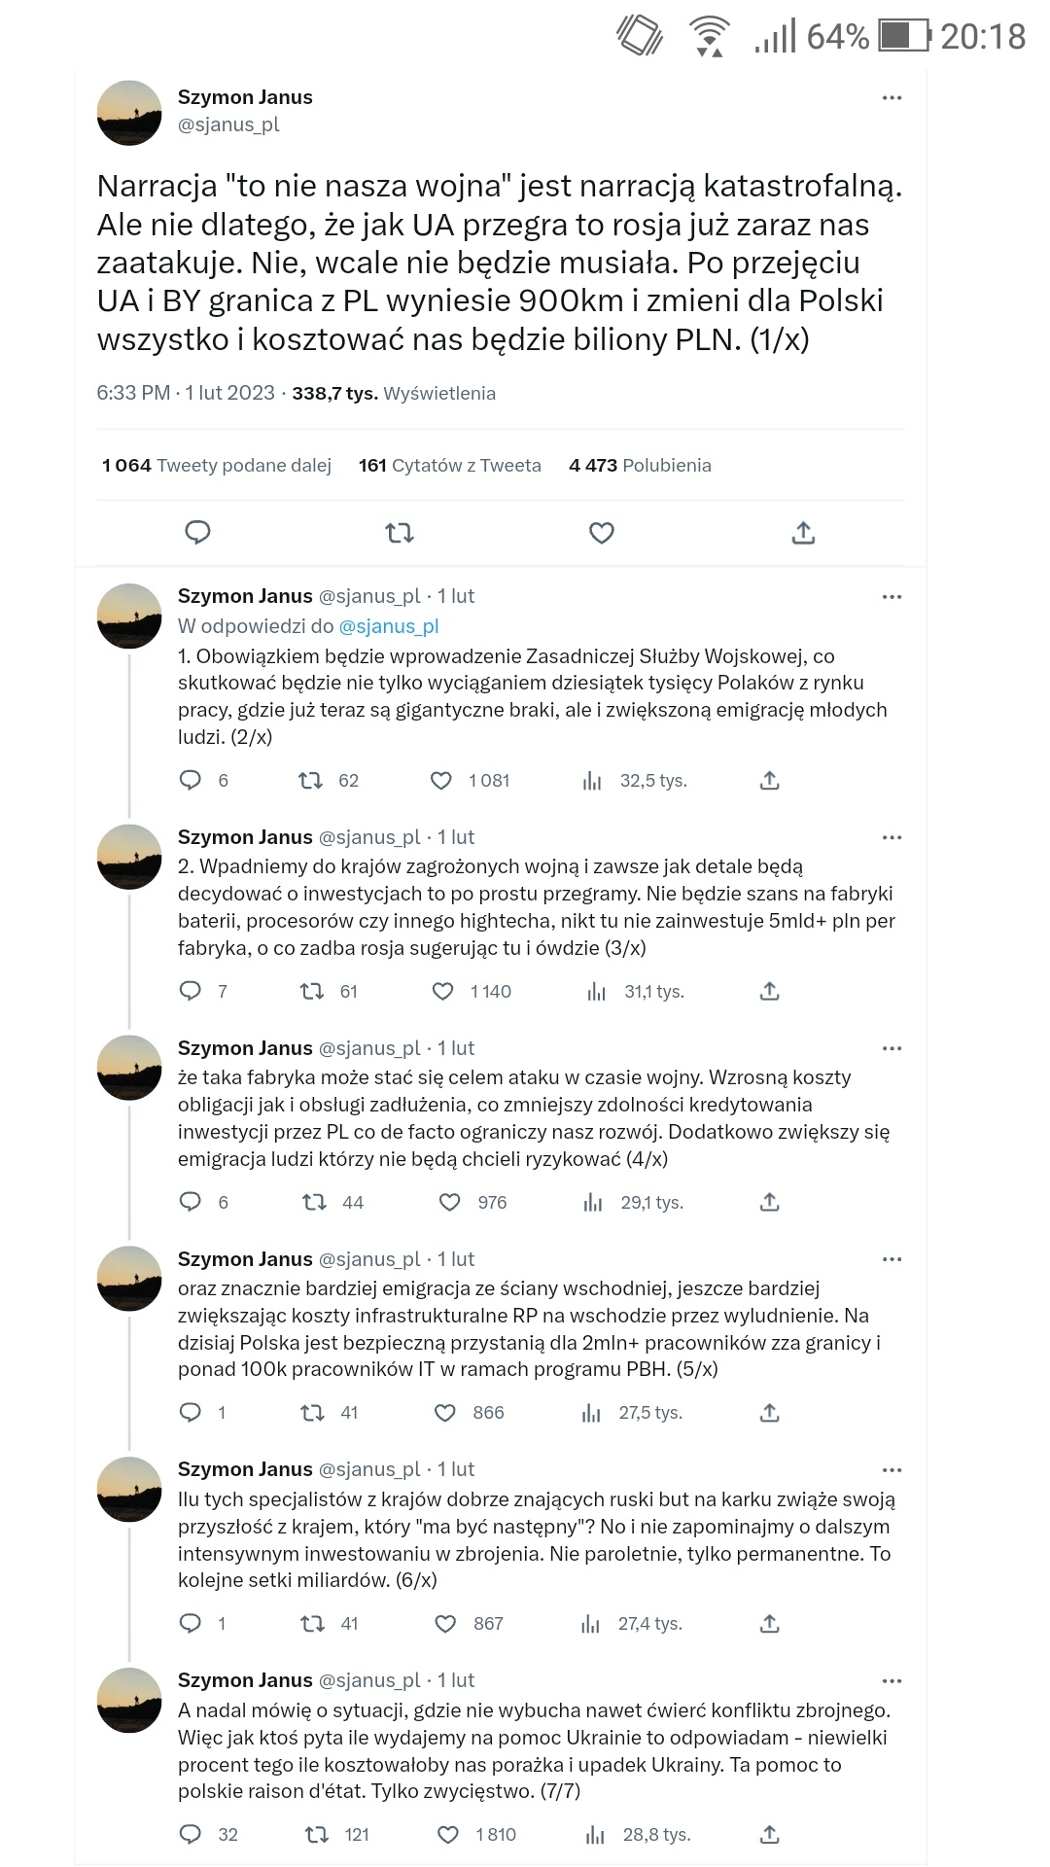This screenshot has width=1050, height=1867.
Task: Open the main tweet's three-dot more menu
Action: click(x=892, y=98)
